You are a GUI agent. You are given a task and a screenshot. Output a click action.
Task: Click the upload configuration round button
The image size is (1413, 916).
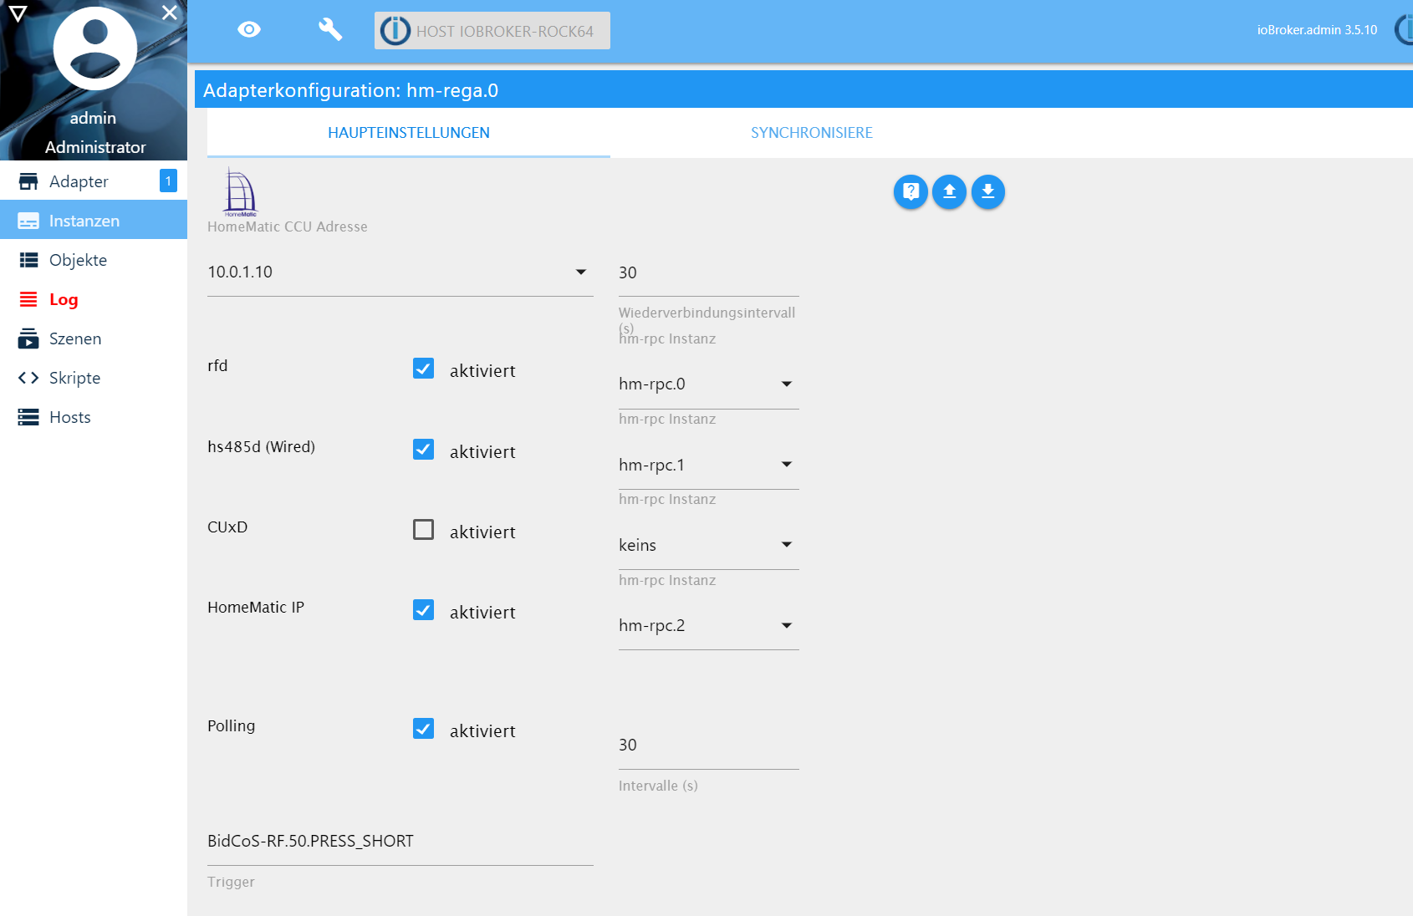[949, 191]
